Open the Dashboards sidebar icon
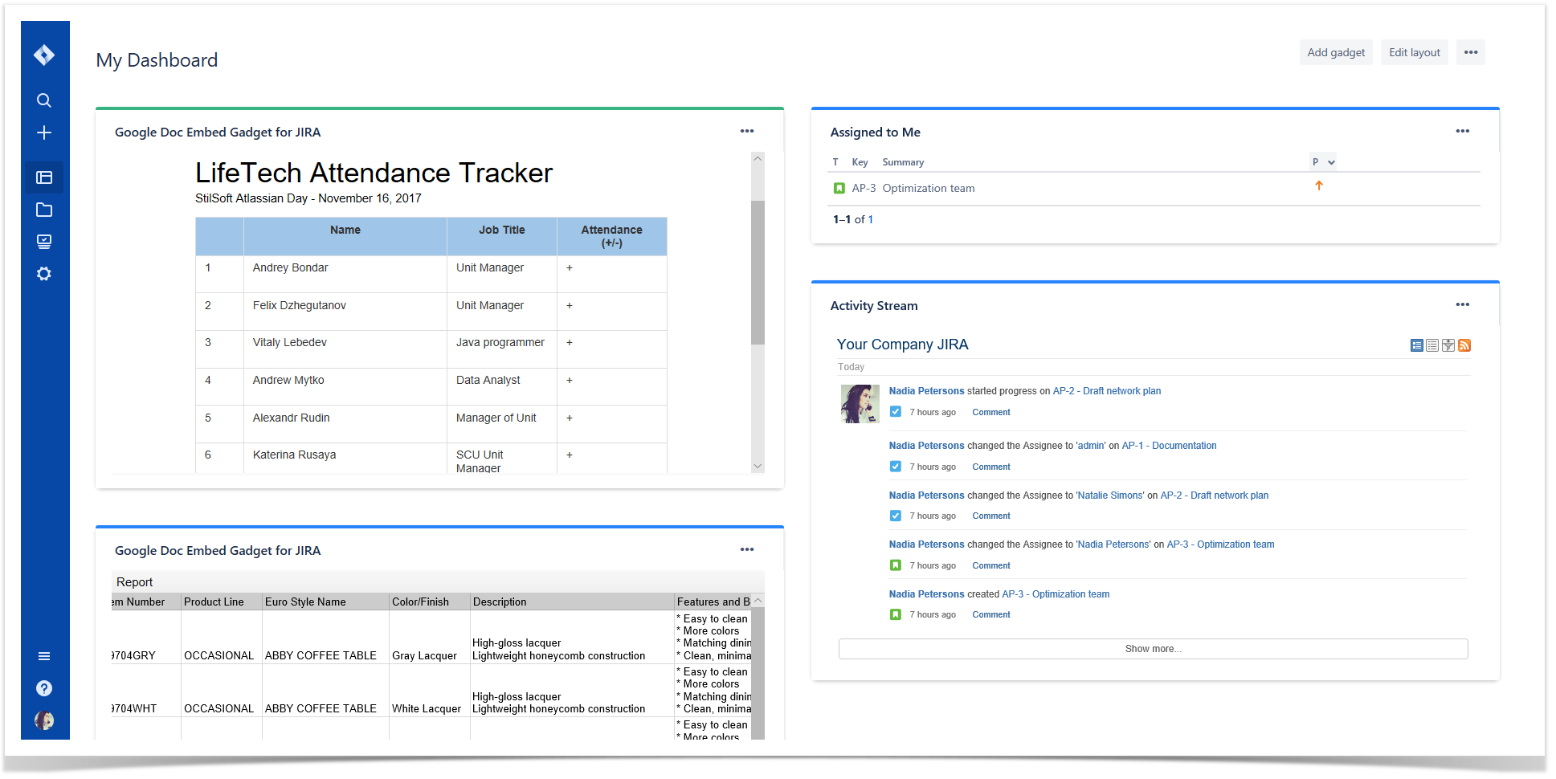The height and width of the screenshot is (779, 1556). click(44, 177)
